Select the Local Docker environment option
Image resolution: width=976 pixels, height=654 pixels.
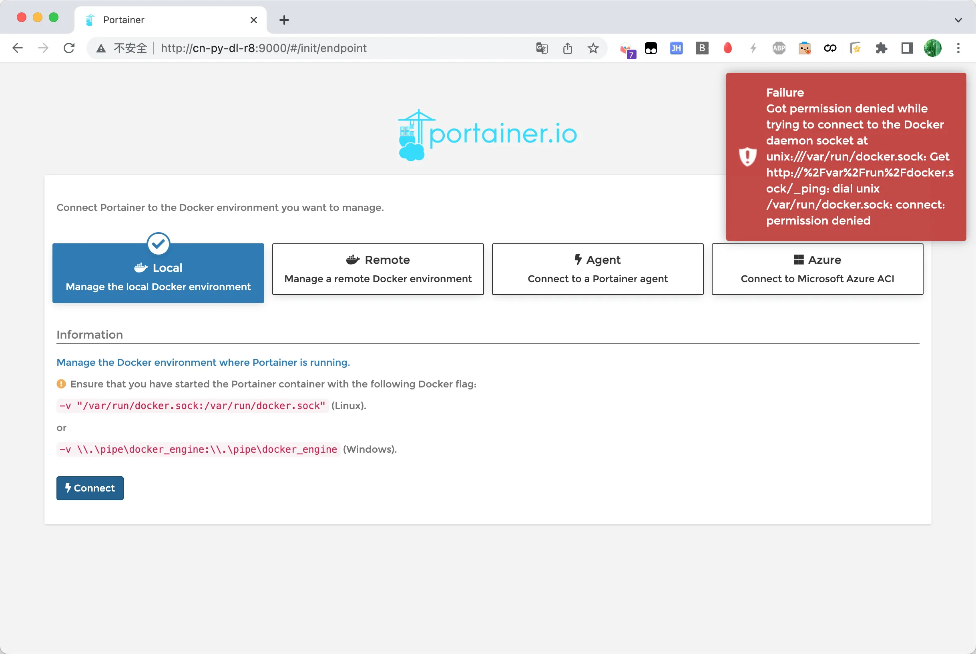pyautogui.click(x=158, y=273)
